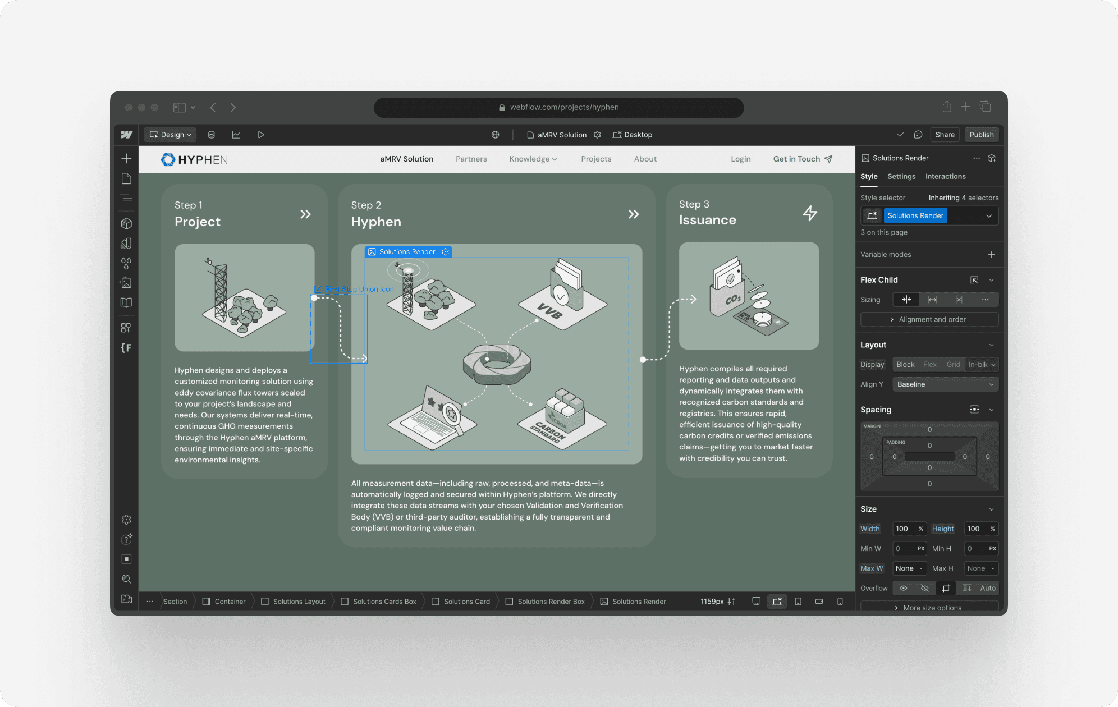
Task: Open the Components cube icon
Action: 126,223
